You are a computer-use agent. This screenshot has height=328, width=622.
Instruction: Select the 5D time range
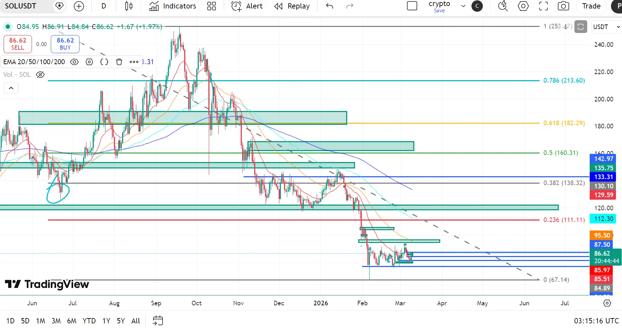click(25, 321)
